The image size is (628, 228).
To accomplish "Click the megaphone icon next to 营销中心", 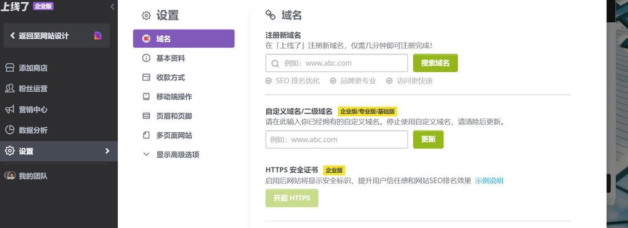I will click(x=10, y=109).
